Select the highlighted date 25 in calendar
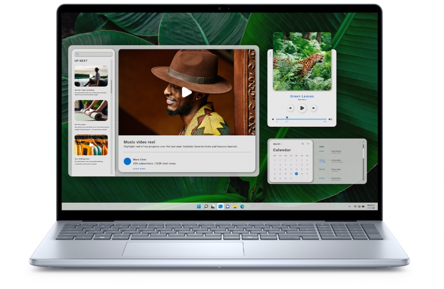The image size is (444, 289). [x=296, y=174]
